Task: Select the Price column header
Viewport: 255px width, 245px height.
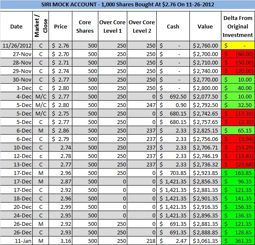Action: click(x=60, y=26)
